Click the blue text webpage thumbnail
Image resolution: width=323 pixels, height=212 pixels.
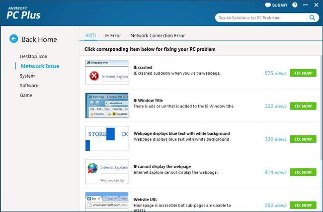[107, 139]
